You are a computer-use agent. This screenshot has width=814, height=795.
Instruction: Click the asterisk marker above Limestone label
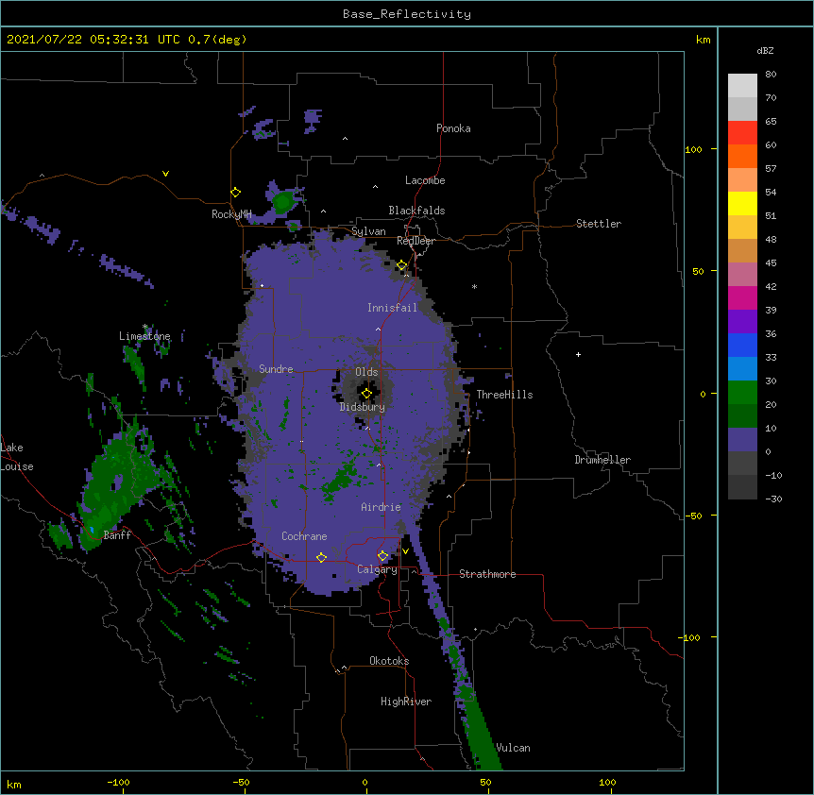coord(145,327)
